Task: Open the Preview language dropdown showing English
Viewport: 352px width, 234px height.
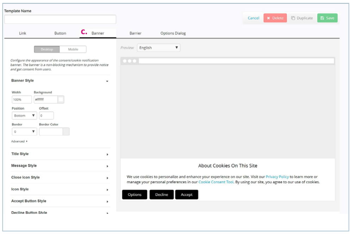Action: click(x=159, y=48)
